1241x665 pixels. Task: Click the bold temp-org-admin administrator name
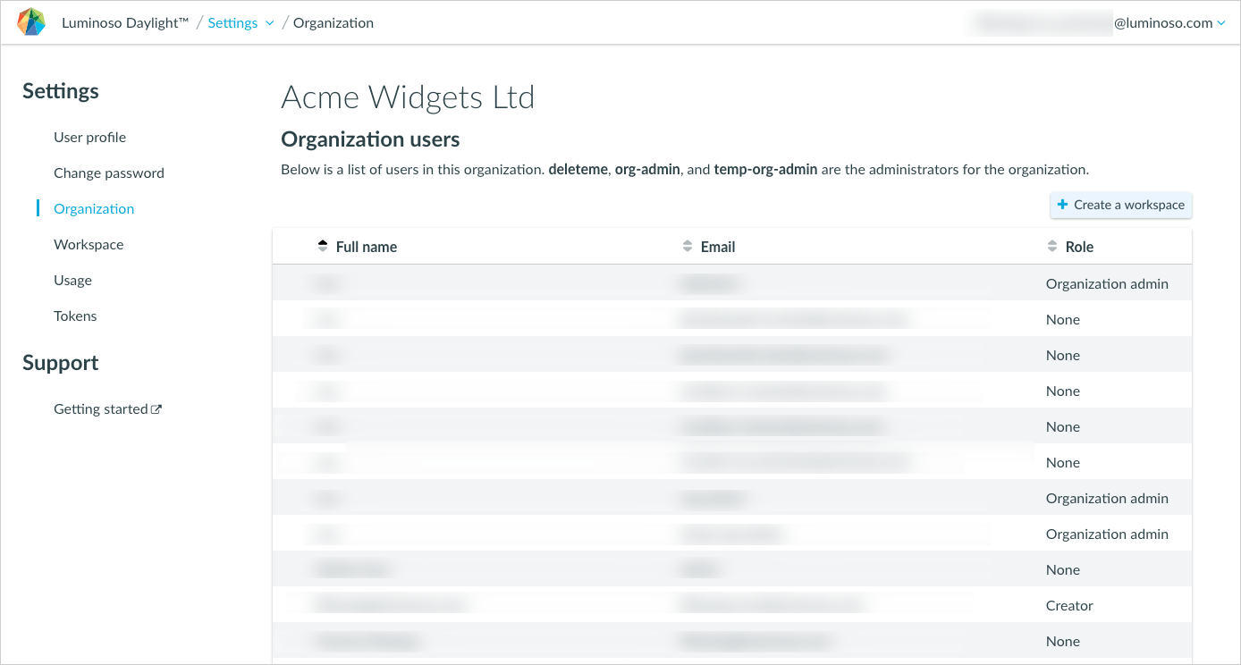click(x=765, y=169)
